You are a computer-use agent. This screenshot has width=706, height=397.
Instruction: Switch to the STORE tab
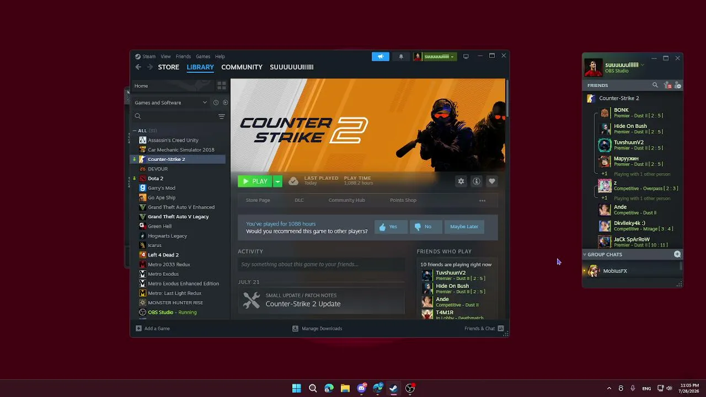[169, 67]
